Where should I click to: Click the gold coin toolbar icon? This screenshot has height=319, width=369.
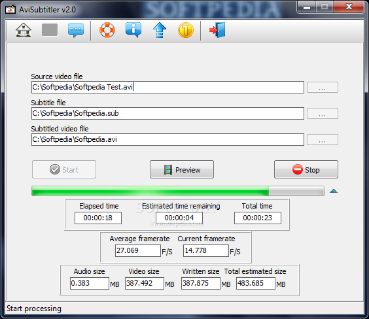186,30
